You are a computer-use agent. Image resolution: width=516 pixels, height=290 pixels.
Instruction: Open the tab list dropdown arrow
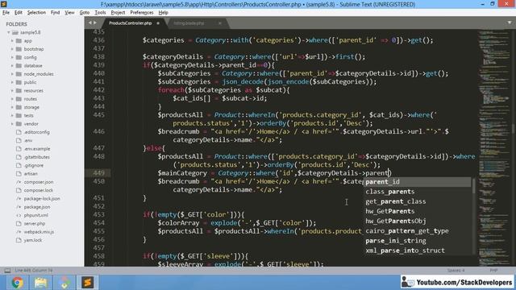pyautogui.click(x=510, y=23)
